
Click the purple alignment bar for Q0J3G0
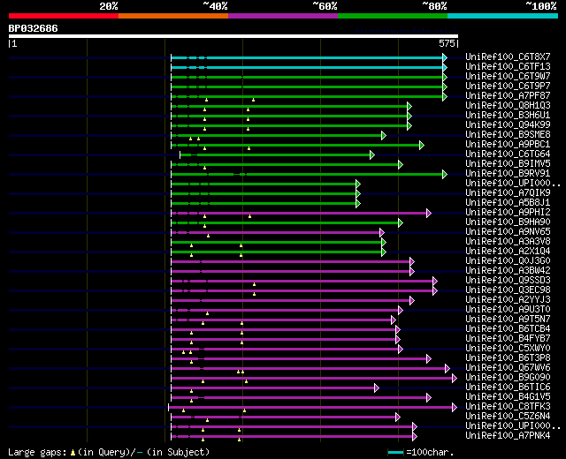(x=290, y=262)
